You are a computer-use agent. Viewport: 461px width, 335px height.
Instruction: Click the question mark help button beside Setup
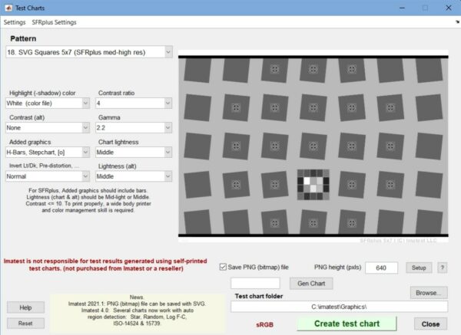[442, 268]
